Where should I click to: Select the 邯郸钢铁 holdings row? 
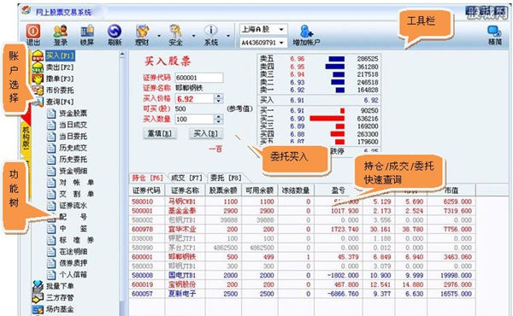[303, 257]
